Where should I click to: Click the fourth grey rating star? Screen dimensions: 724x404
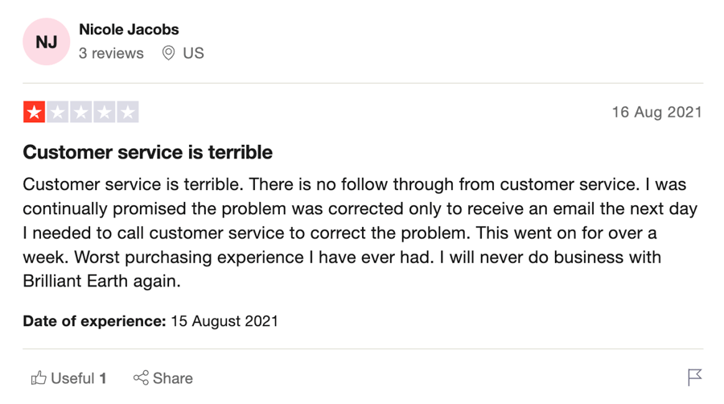point(105,112)
